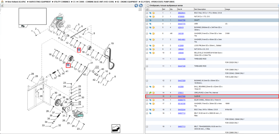Click the plus icon in the ARM row

coord(147,24)
